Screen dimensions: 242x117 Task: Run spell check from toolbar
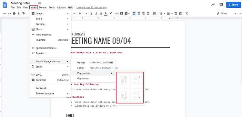click(19, 14)
